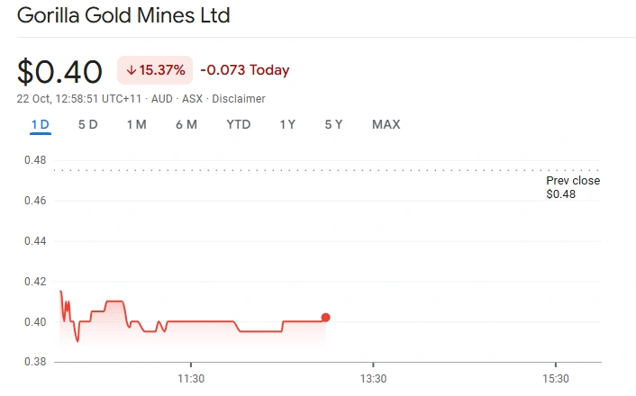Select the 1D time range tab

pyautogui.click(x=40, y=124)
